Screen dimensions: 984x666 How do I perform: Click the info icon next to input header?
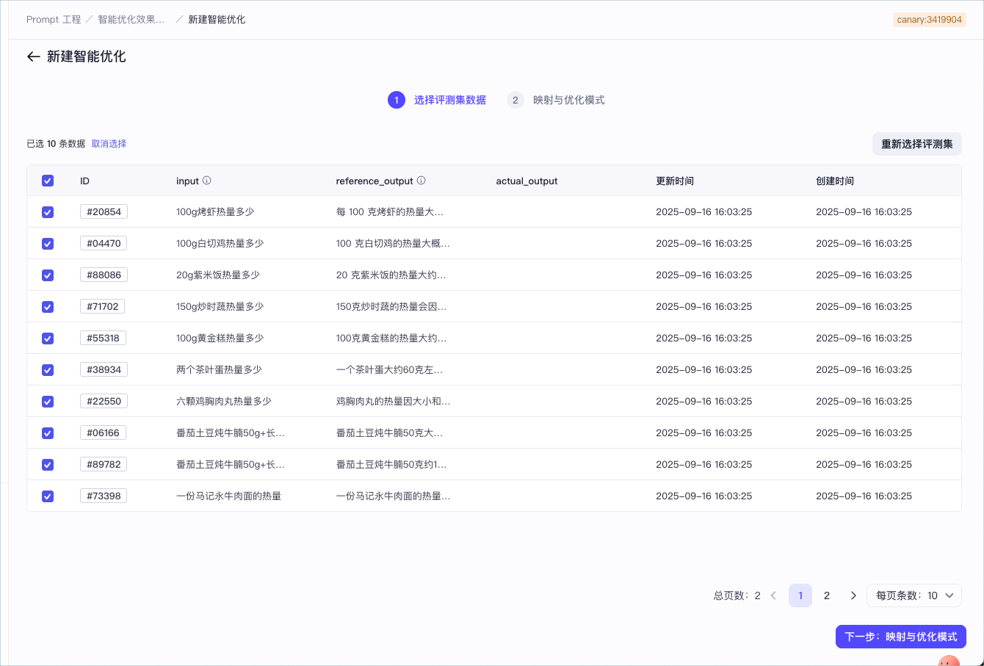coord(207,181)
